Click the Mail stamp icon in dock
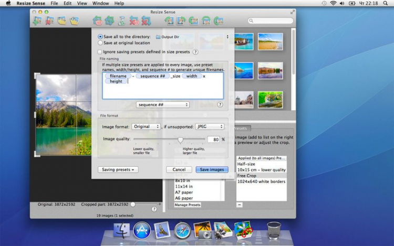Image resolution: width=394 pixels, height=246 pixels. click(162, 230)
